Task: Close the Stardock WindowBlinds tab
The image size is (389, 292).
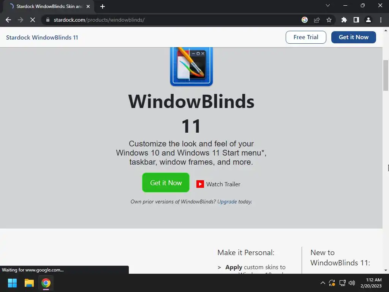Action: point(88,6)
